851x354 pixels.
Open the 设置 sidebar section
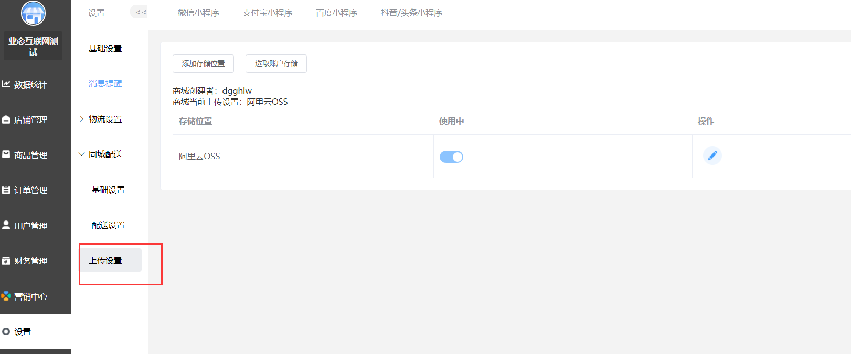tap(36, 331)
